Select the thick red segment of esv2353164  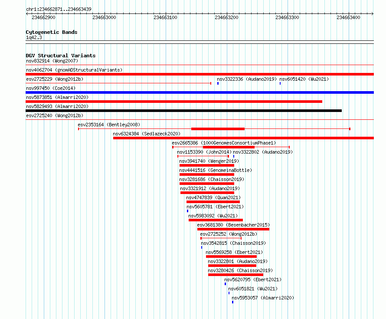pyautogui.click(x=218, y=129)
